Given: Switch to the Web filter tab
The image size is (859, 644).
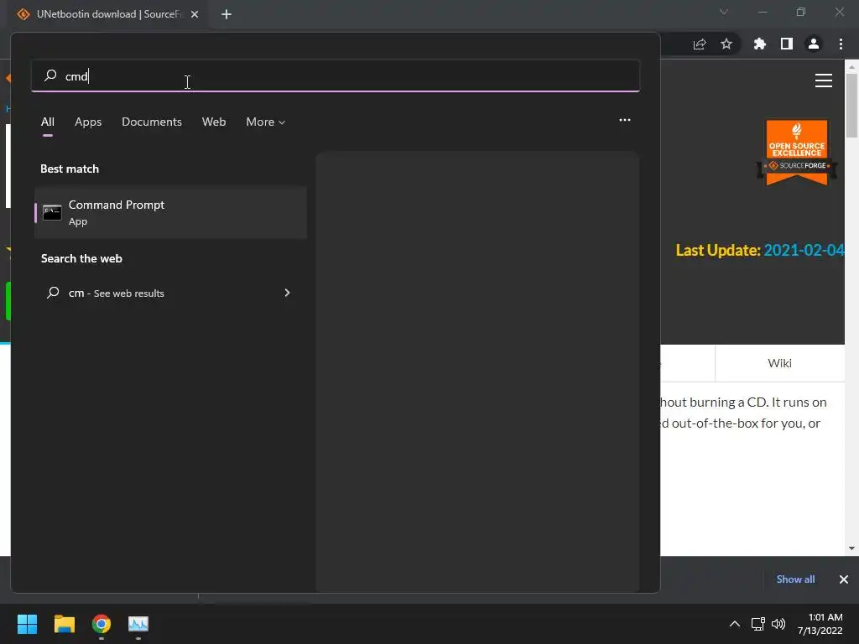Looking at the screenshot, I should pos(214,122).
